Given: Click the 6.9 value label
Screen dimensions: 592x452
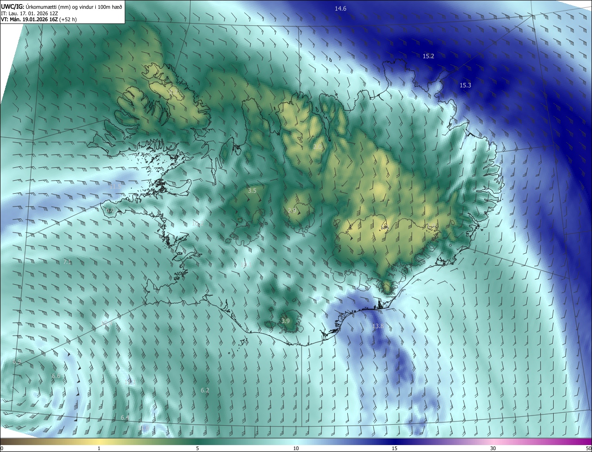Looking at the screenshot, I should pos(17,361).
